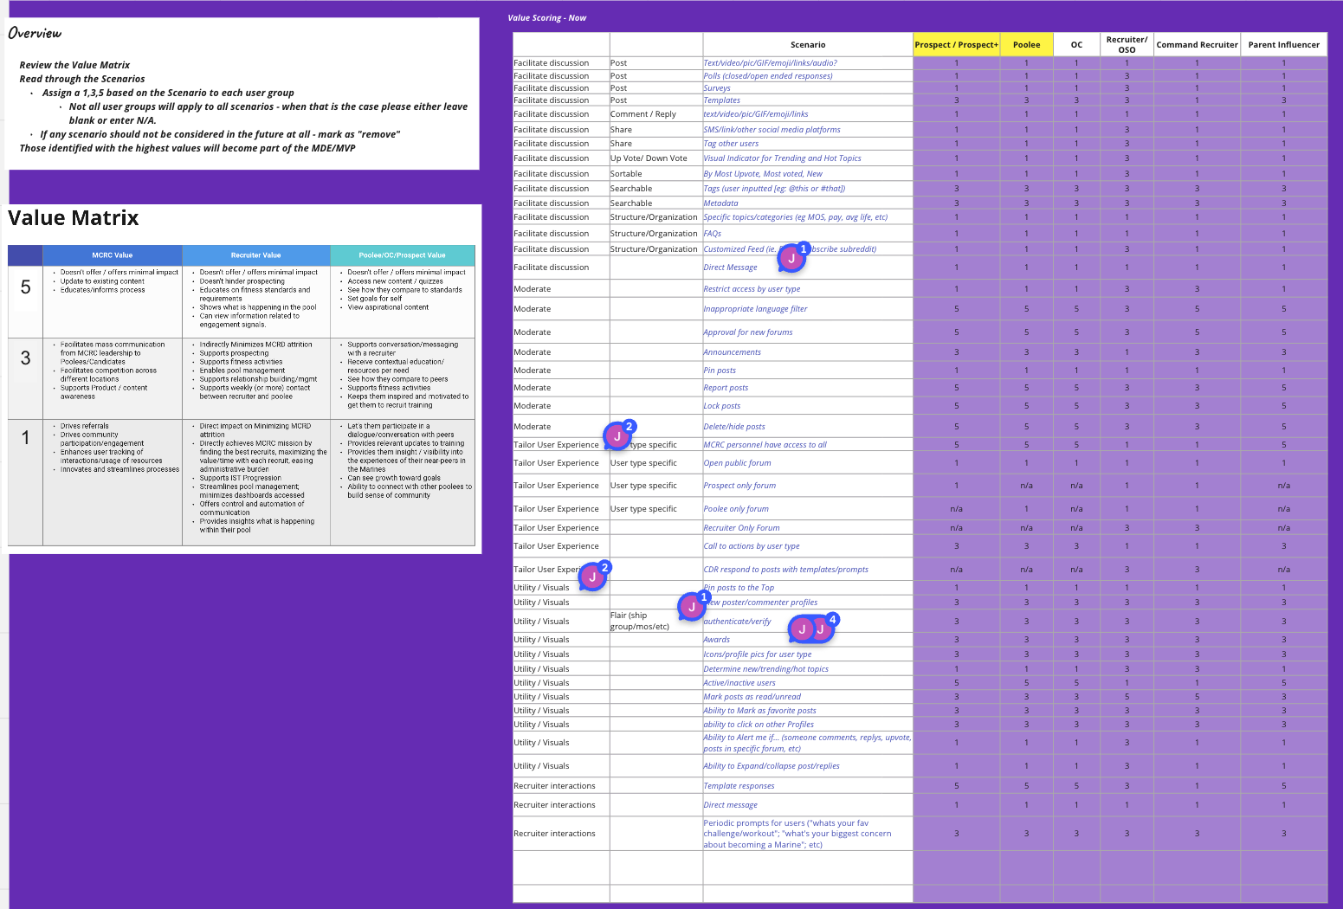1343x909 pixels.
Task: Click the Inappropriate language filter link
Action: pyautogui.click(x=755, y=309)
